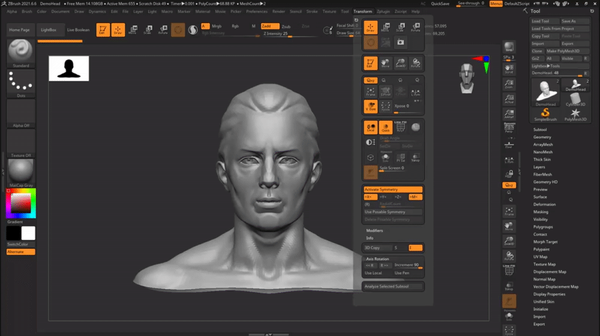
Task: Select the SimpleBrush tool icon
Action: 546,113
